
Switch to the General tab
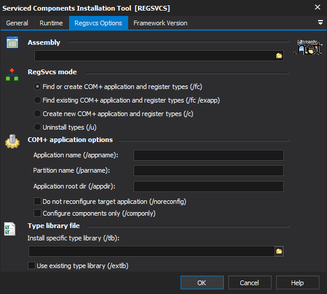(x=17, y=23)
